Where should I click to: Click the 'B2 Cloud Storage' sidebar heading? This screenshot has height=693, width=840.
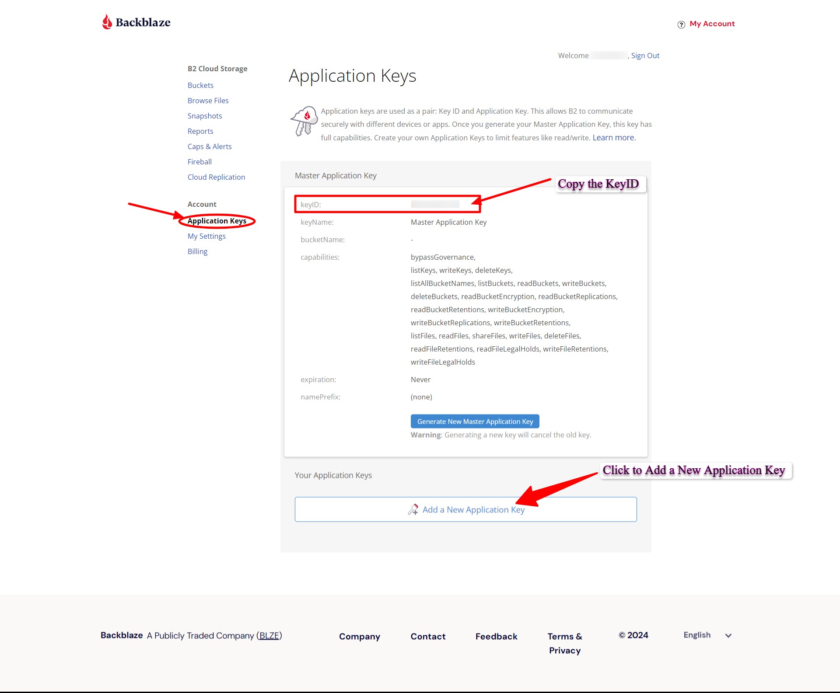point(217,69)
